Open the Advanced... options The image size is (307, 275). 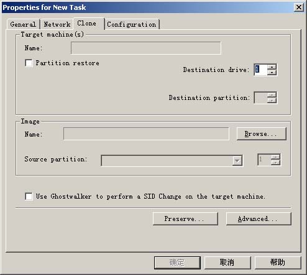pos(259,219)
